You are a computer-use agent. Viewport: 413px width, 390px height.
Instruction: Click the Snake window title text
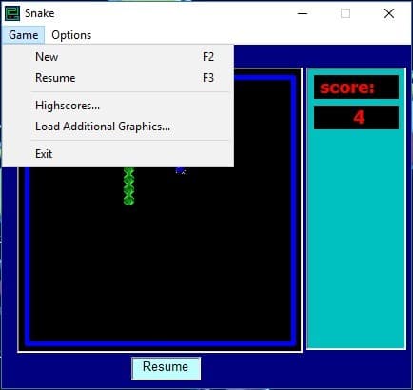40,13
